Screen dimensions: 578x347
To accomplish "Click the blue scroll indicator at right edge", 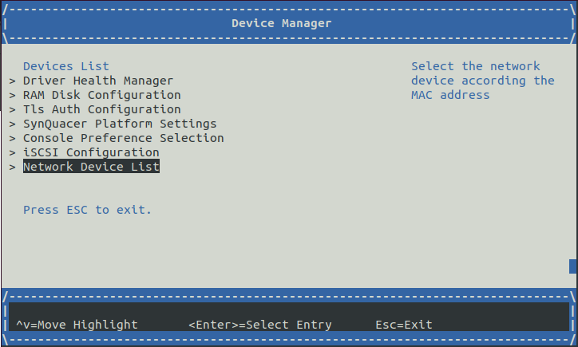I will (x=573, y=266).
